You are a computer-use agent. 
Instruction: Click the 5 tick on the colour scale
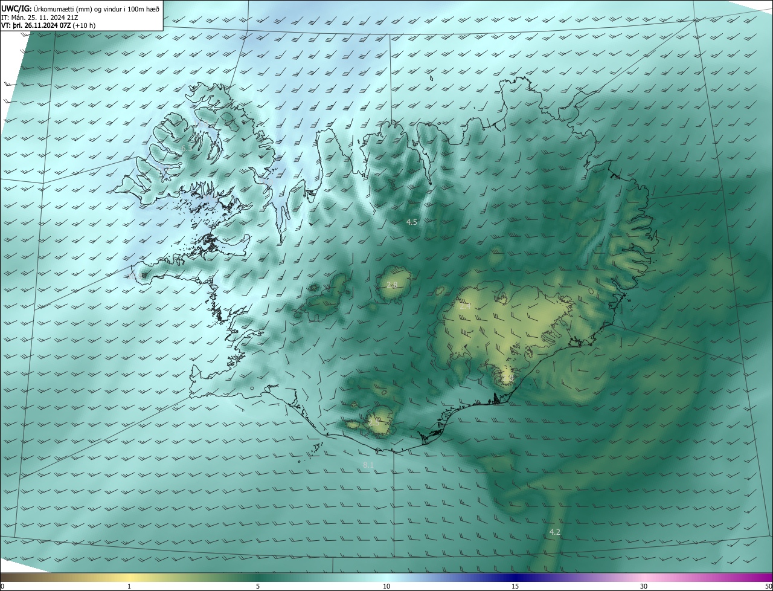tap(258, 586)
